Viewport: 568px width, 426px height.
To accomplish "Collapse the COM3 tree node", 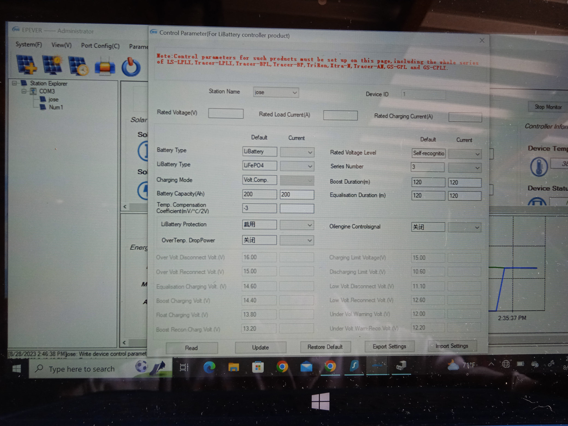I will pos(24,91).
